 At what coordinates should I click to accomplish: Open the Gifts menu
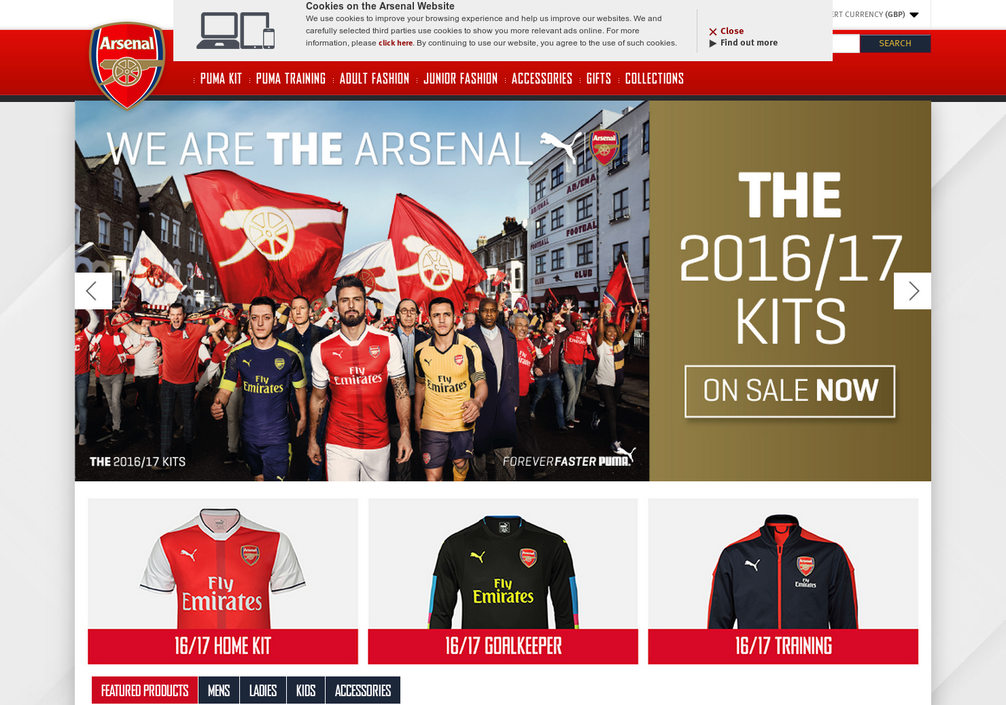point(599,79)
